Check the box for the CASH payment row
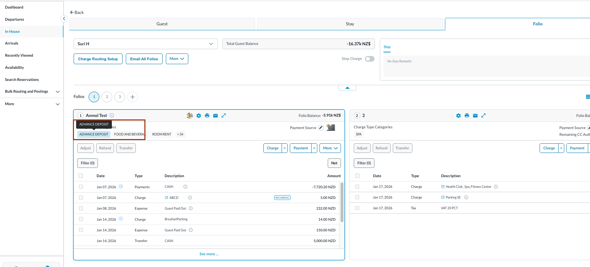 (81, 187)
